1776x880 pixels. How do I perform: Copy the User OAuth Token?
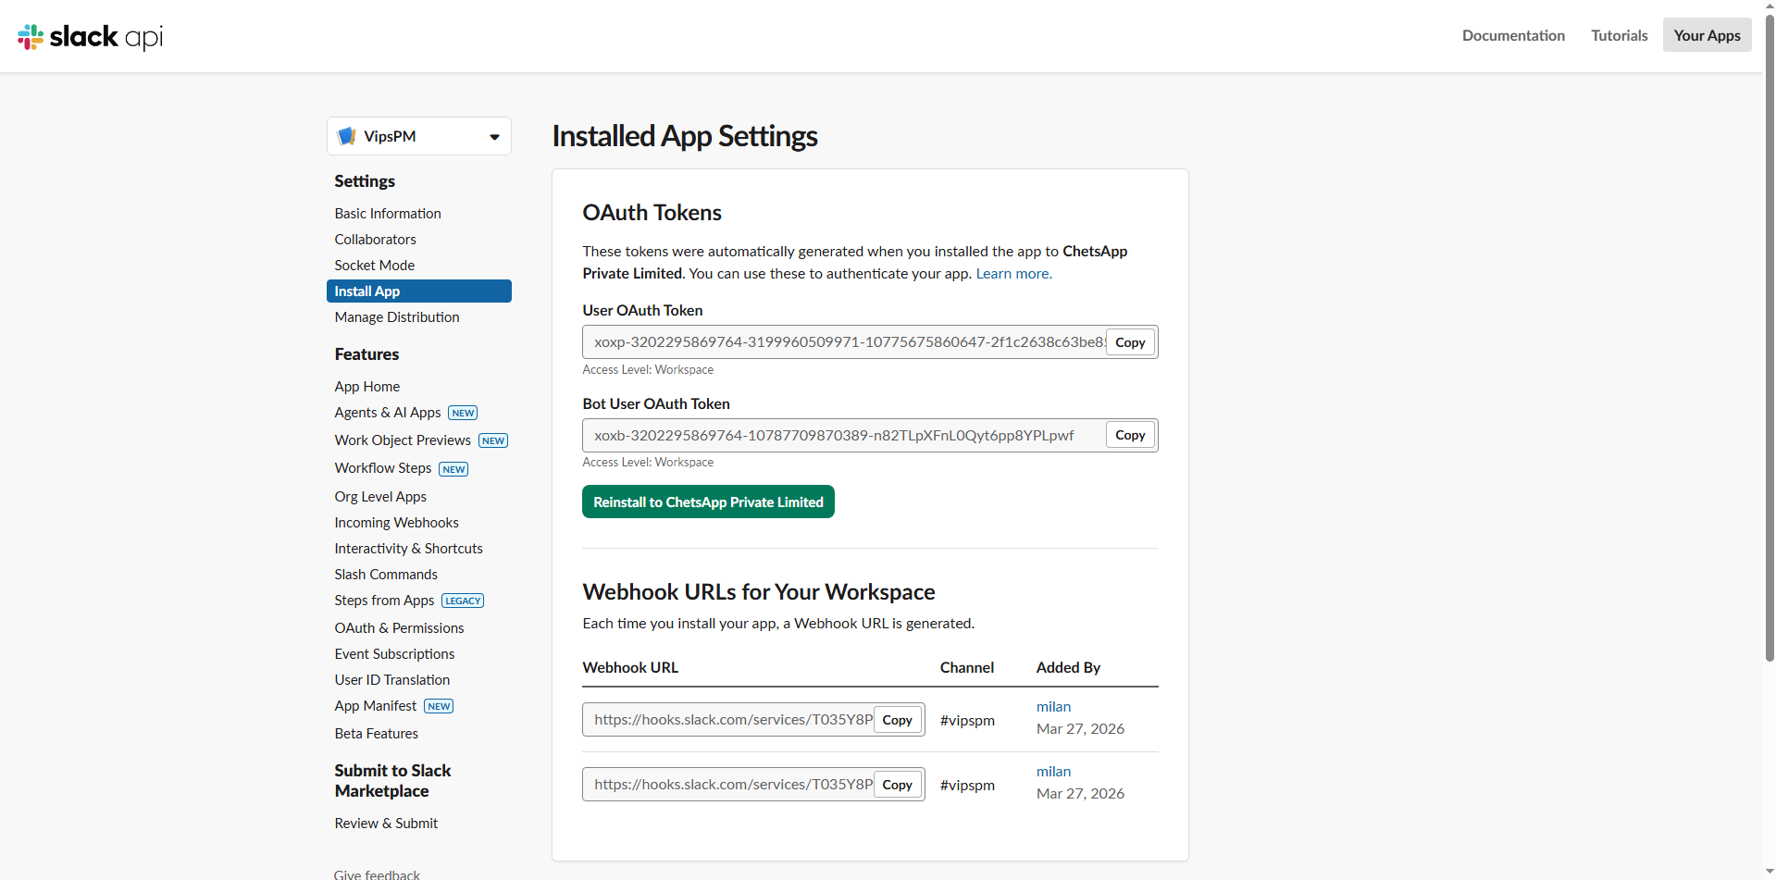pyautogui.click(x=1129, y=342)
